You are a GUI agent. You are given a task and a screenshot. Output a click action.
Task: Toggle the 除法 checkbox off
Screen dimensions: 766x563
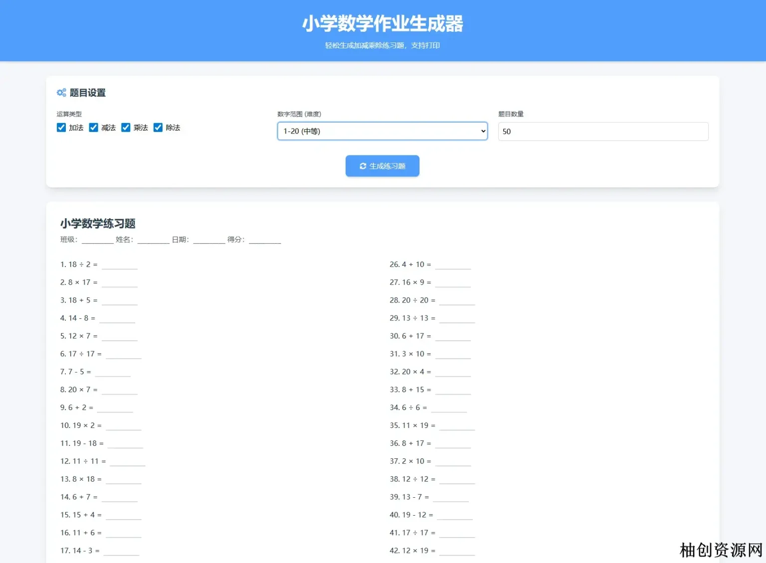click(158, 128)
